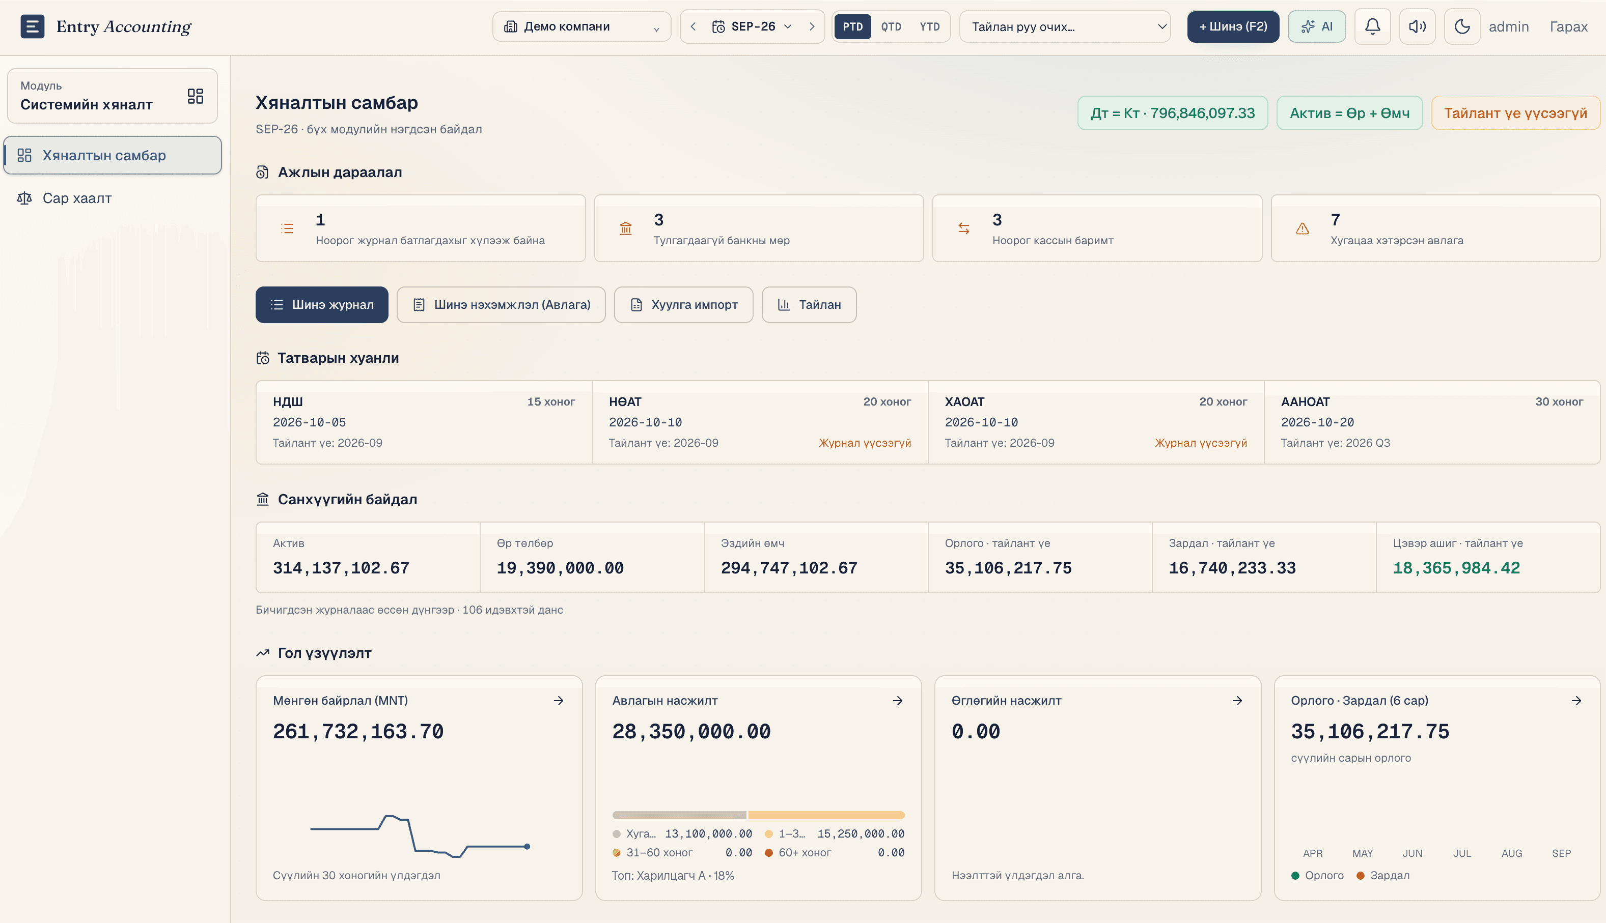1606x923 pixels.
Task: Go to next period arrow
Action: [x=811, y=26]
